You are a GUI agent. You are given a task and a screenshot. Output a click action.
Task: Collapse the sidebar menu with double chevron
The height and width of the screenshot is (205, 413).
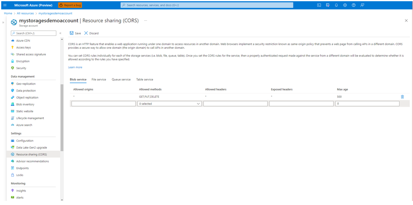click(60, 33)
